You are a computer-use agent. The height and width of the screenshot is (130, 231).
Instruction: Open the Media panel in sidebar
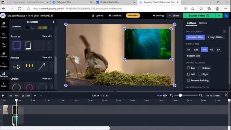point(4,25)
